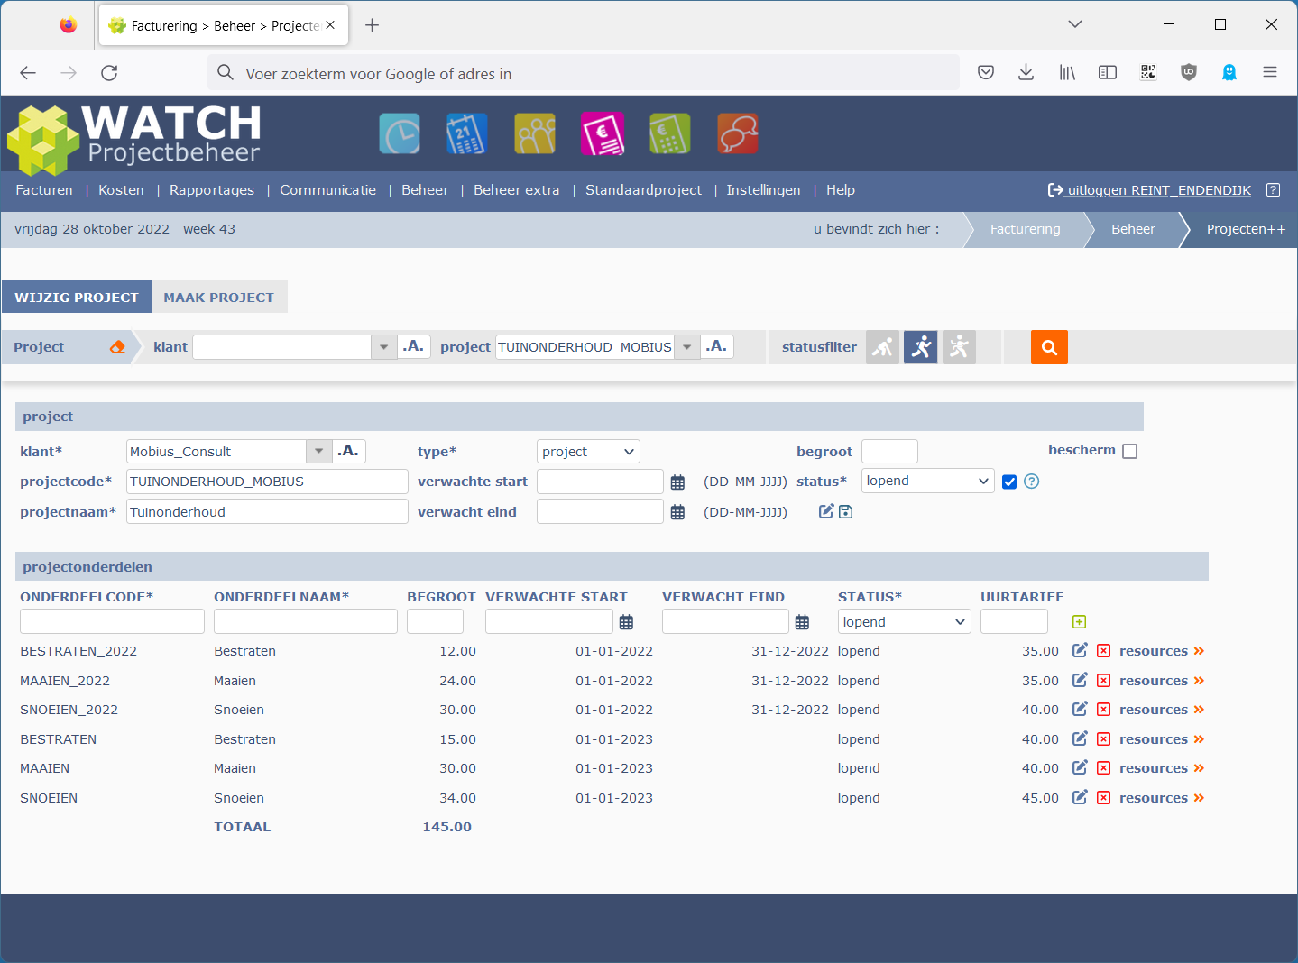
Task: Open the type project dropdown
Action: point(588,452)
